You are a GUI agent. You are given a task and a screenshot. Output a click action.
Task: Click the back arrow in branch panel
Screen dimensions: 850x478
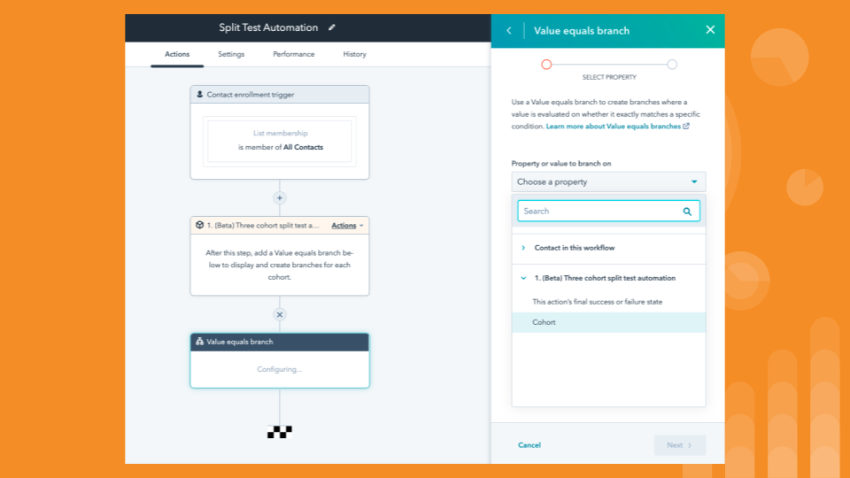(509, 30)
